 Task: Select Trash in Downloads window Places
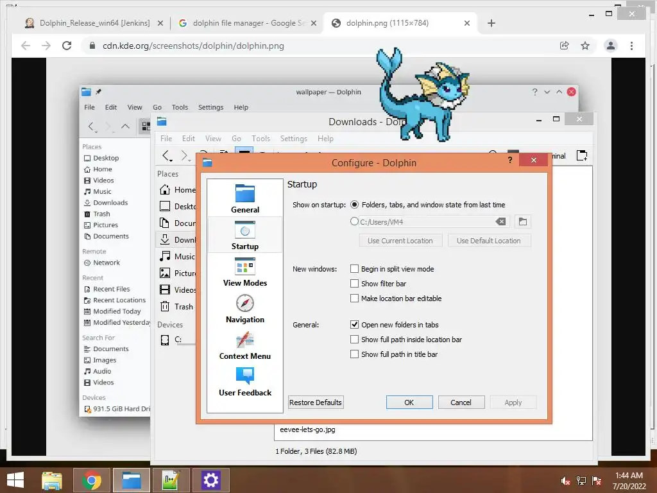178,306
